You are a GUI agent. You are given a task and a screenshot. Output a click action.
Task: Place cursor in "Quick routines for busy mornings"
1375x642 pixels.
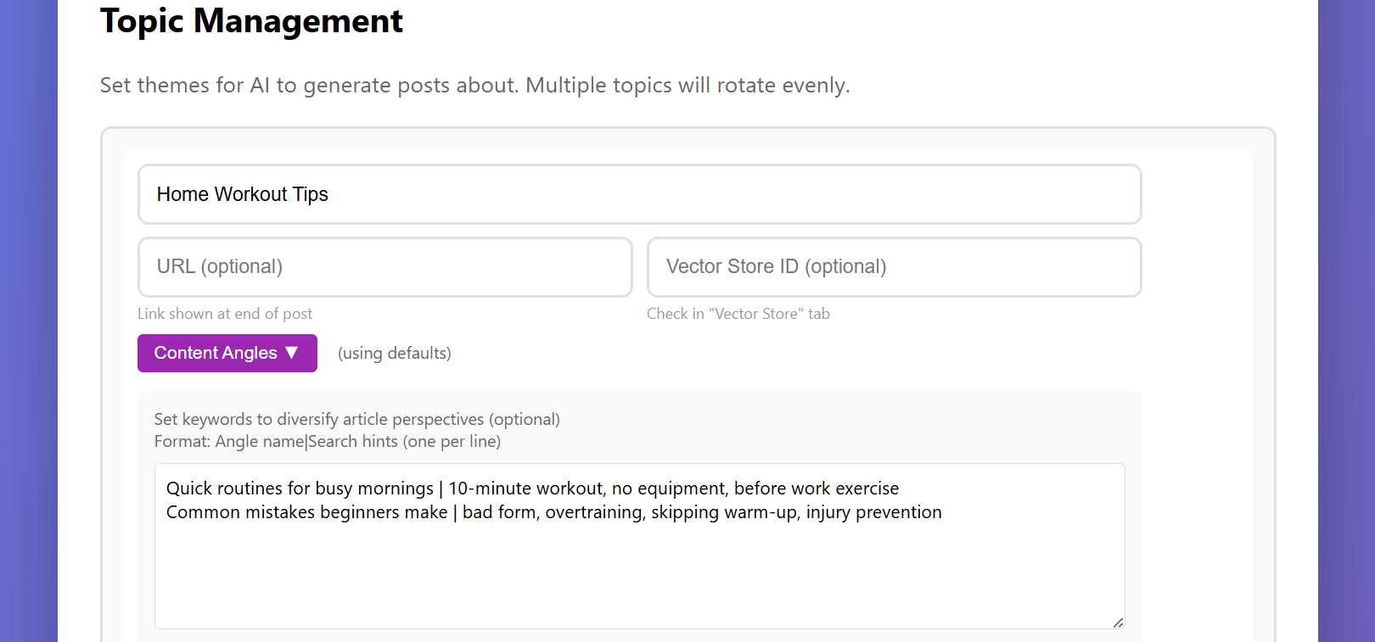pos(300,488)
